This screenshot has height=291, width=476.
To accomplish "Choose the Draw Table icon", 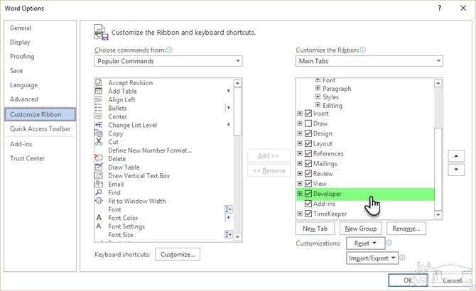I will tap(99, 168).
